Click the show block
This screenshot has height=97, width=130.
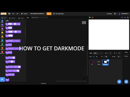click(7, 80)
